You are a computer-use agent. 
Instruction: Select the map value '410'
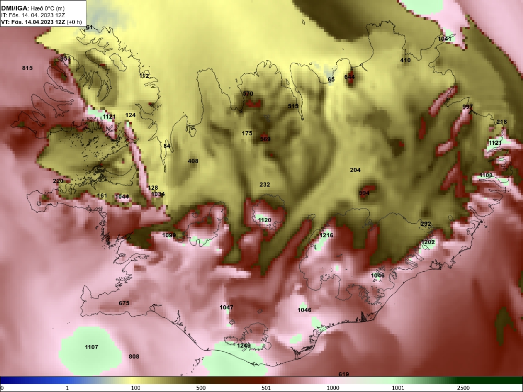[405, 60]
